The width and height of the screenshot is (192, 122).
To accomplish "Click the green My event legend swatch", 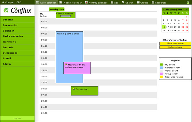I will (161, 65).
